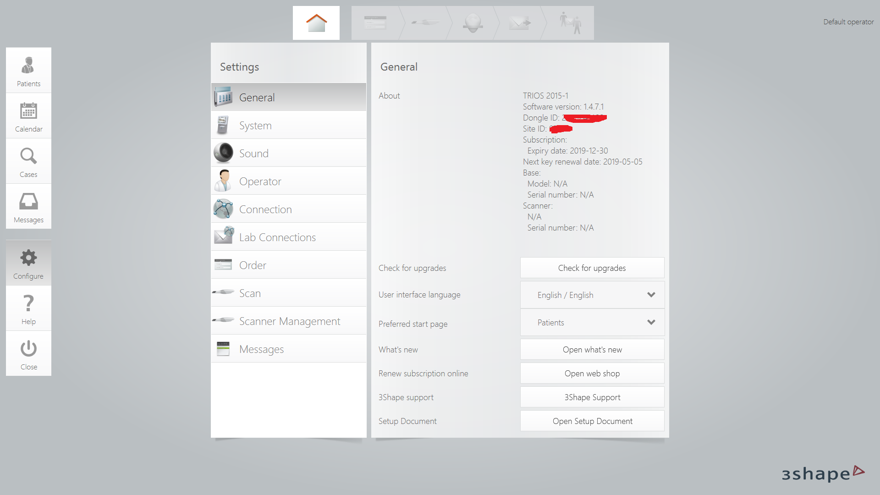
Task: Open the Setup Document
Action: click(592, 421)
